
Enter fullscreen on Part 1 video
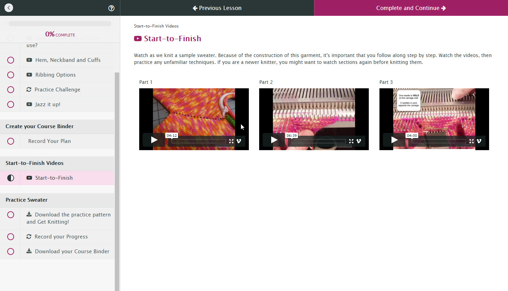(231, 141)
